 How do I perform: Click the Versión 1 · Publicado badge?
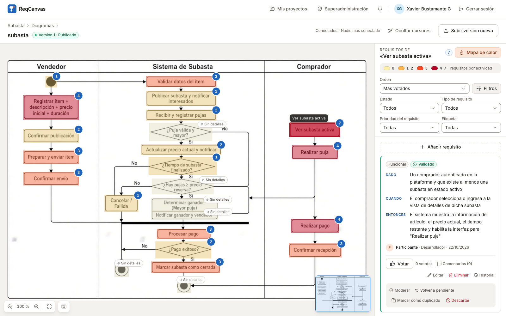(x=55, y=35)
